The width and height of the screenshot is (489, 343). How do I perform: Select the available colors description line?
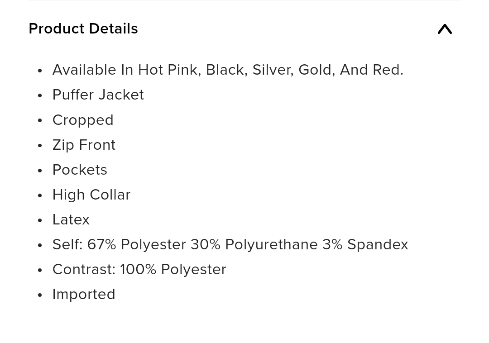(228, 70)
